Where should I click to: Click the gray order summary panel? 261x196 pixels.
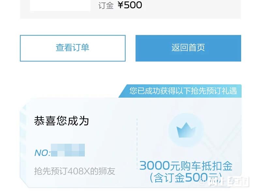(x=130, y=9)
